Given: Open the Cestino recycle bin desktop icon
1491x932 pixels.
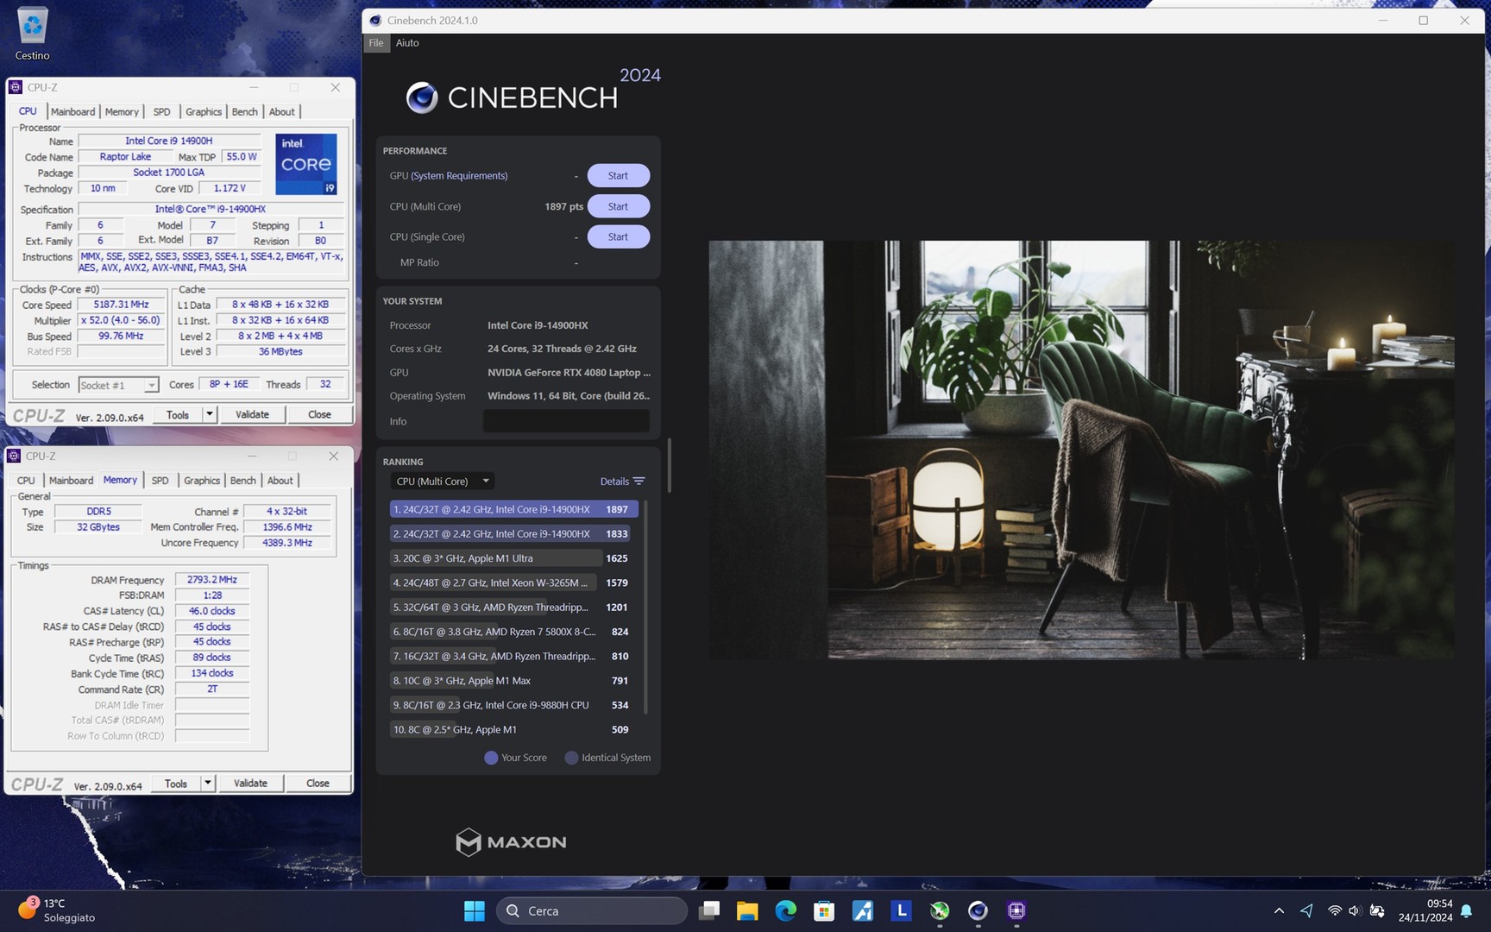Looking at the screenshot, I should [x=33, y=35].
